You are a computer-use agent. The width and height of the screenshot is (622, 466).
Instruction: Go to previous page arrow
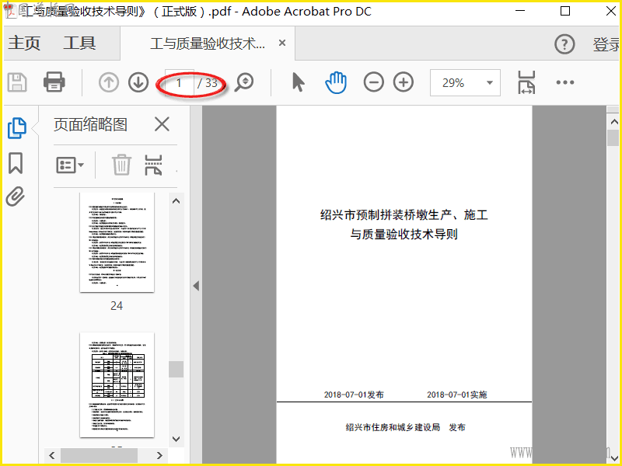click(109, 83)
